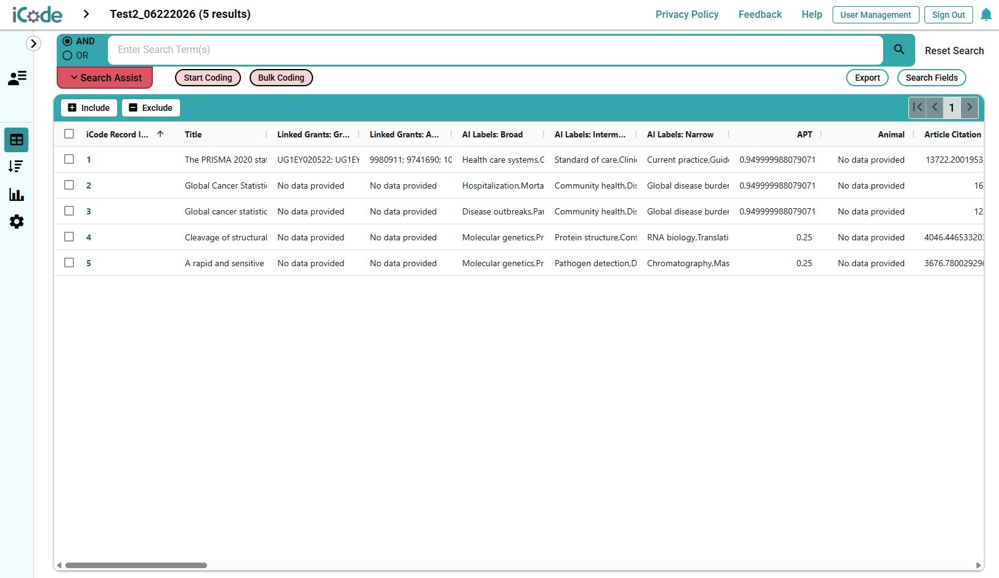Screen dimensions: 999x578
Task: Click the Start Coding button
Action: point(208,78)
